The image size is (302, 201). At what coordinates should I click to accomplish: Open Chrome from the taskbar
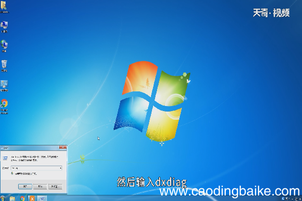coord(22,198)
